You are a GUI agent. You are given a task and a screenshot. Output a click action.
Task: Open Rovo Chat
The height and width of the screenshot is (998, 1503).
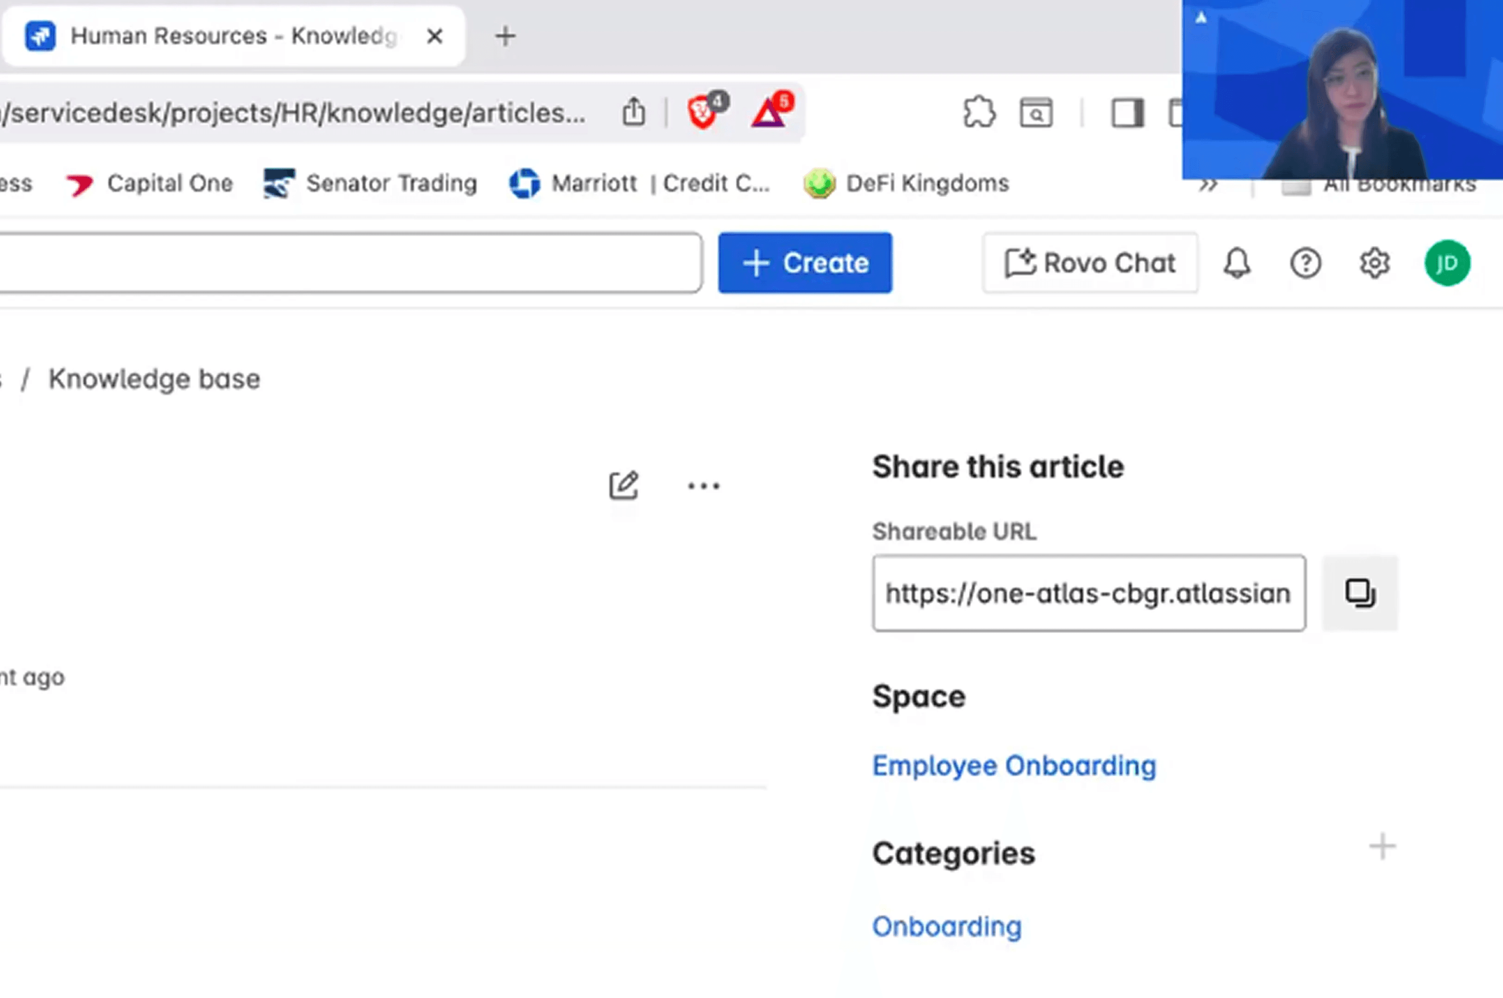pyautogui.click(x=1090, y=263)
